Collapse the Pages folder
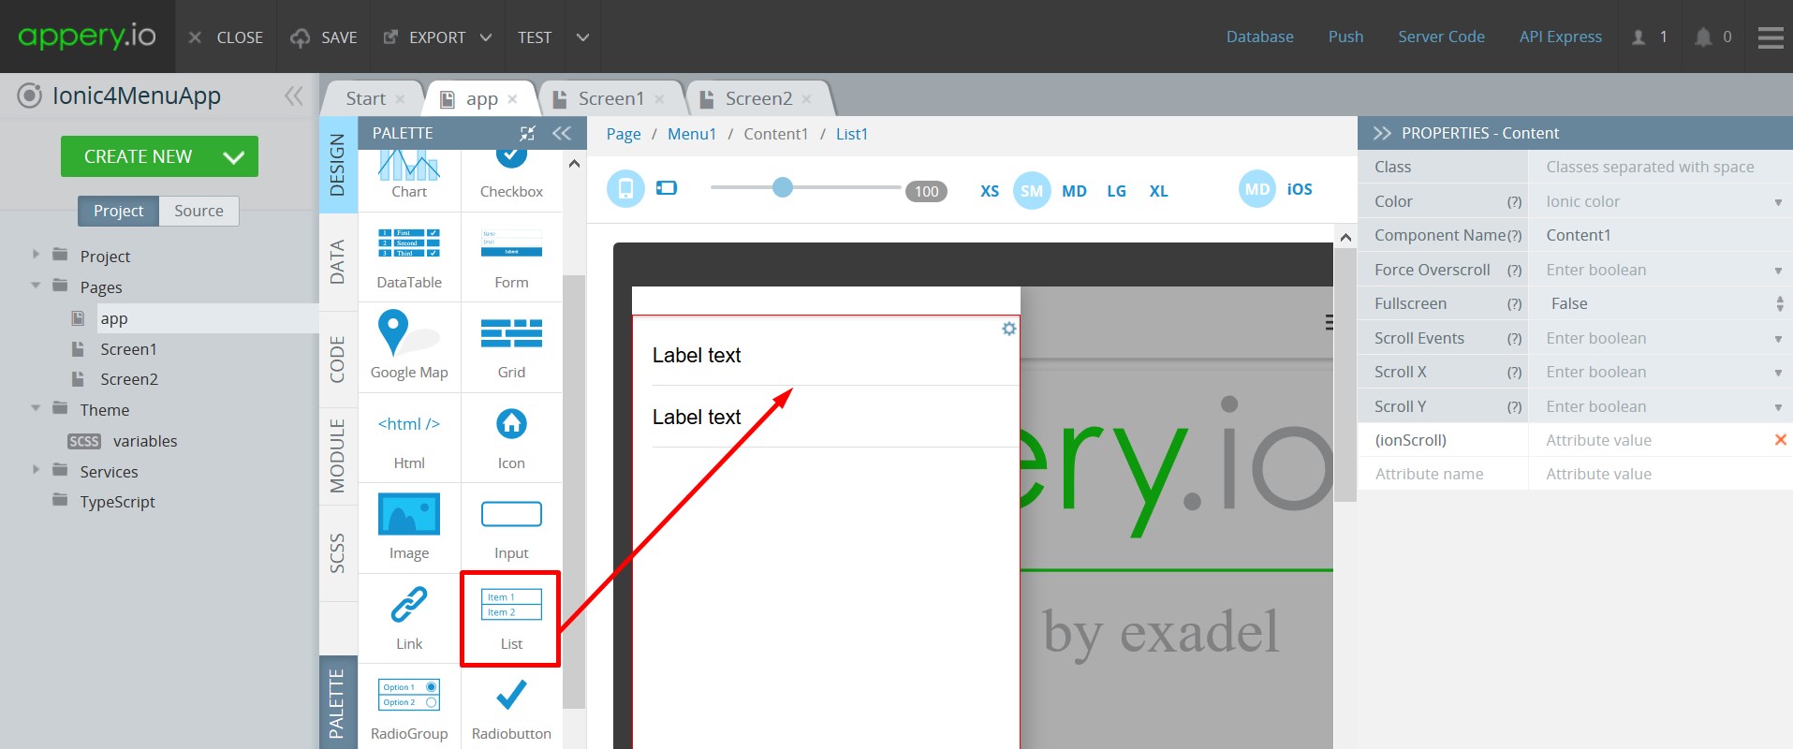The height and width of the screenshot is (749, 1793). (36, 286)
